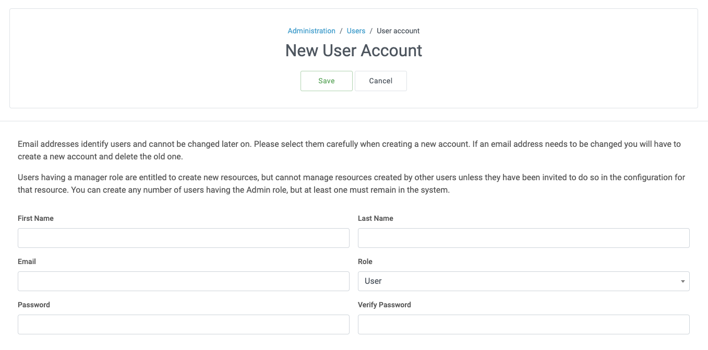Click the Last Name label
The width and height of the screenshot is (708, 350).
(375, 218)
